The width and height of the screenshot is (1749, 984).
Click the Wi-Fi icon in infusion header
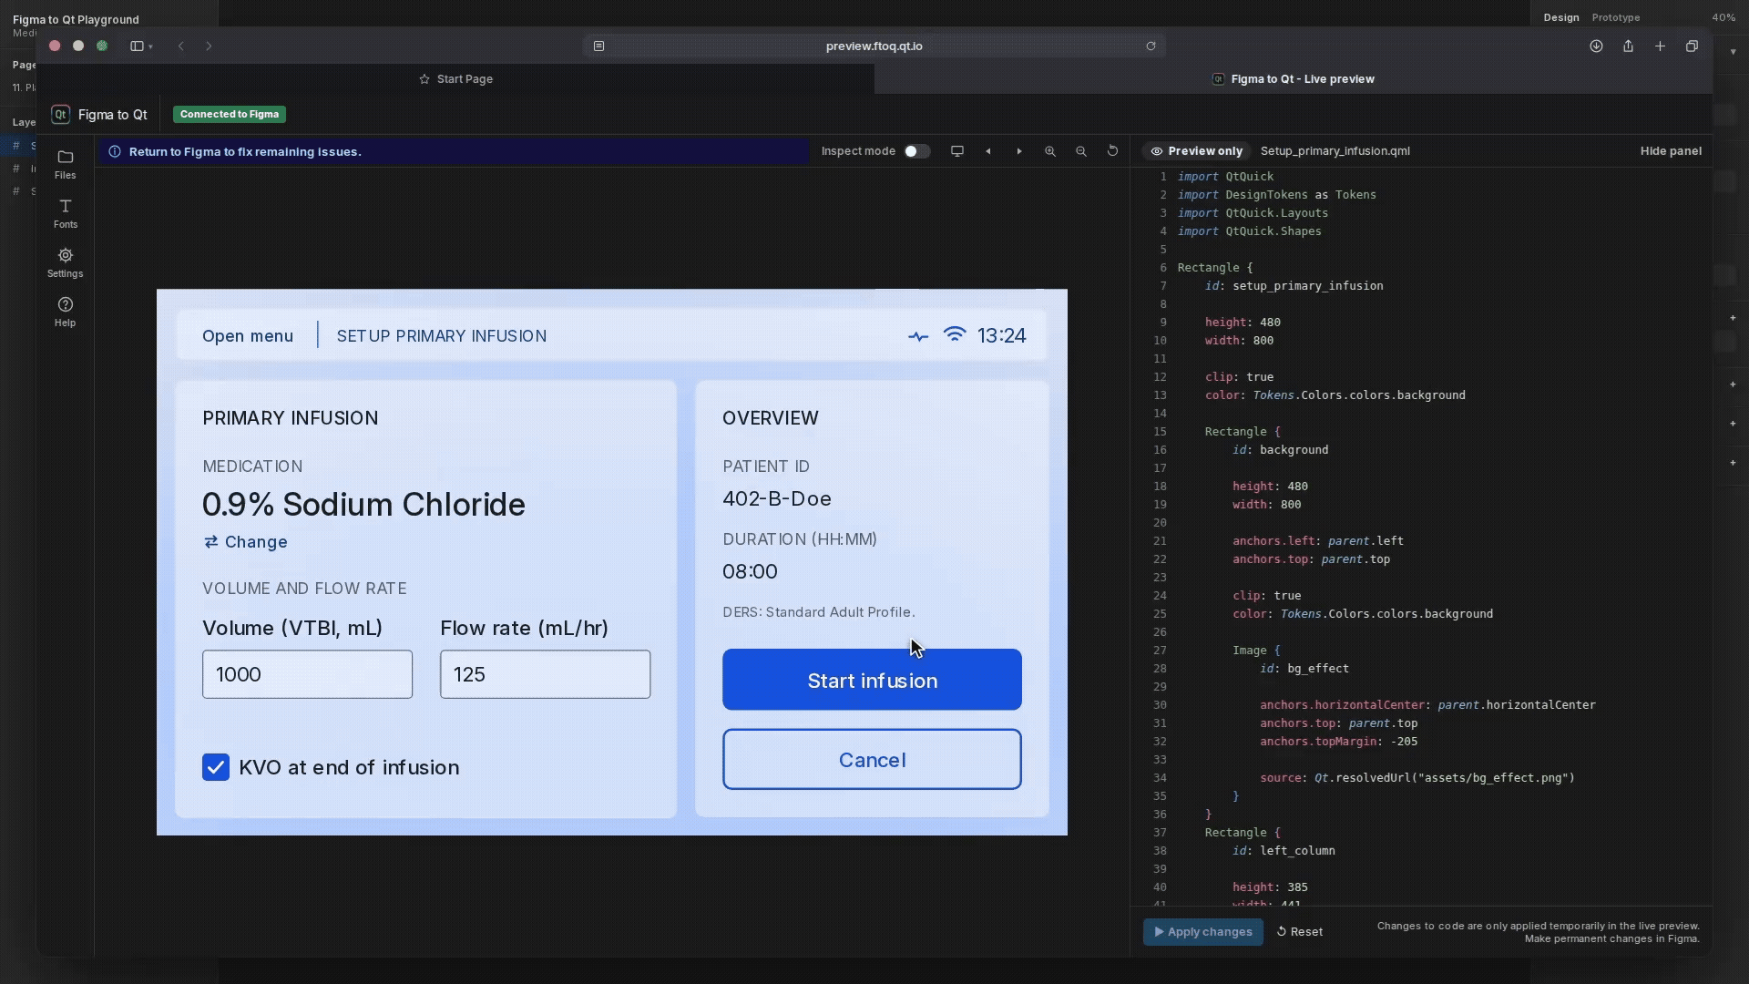pos(955,334)
